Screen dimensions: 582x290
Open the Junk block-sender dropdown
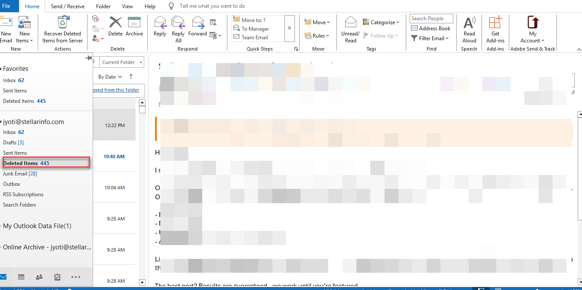[98, 38]
